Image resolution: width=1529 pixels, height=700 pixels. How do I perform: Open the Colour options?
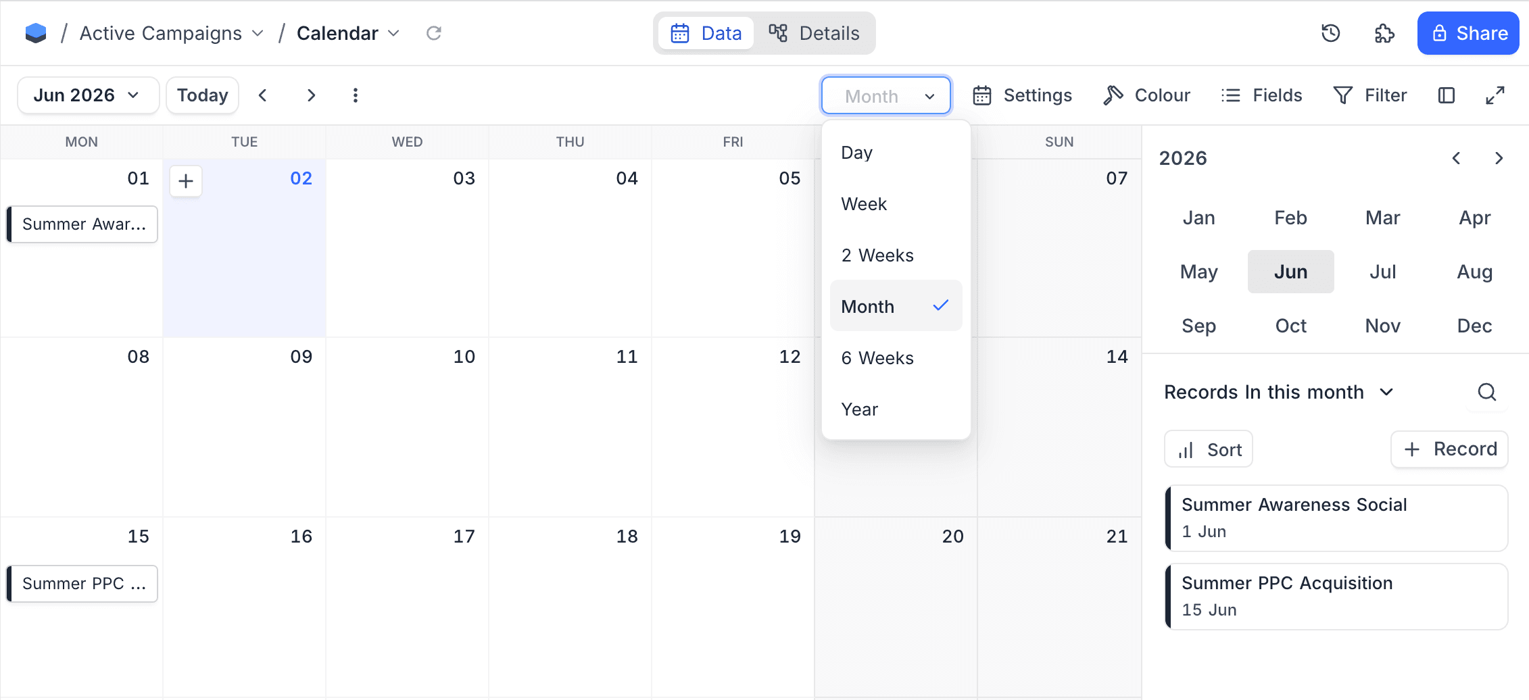point(1146,95)
